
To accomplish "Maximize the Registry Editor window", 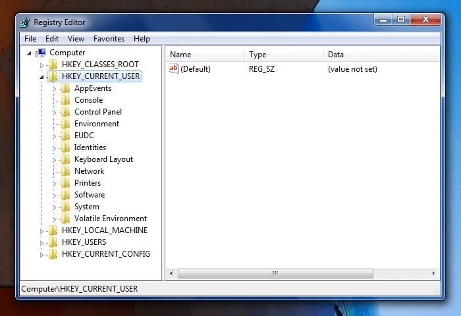I will 401,20.
